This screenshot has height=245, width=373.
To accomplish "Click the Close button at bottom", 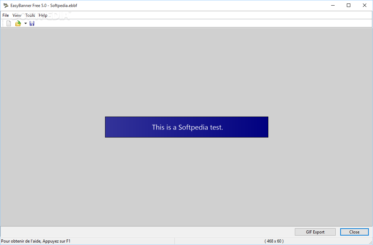I will [x=354, y=232].
